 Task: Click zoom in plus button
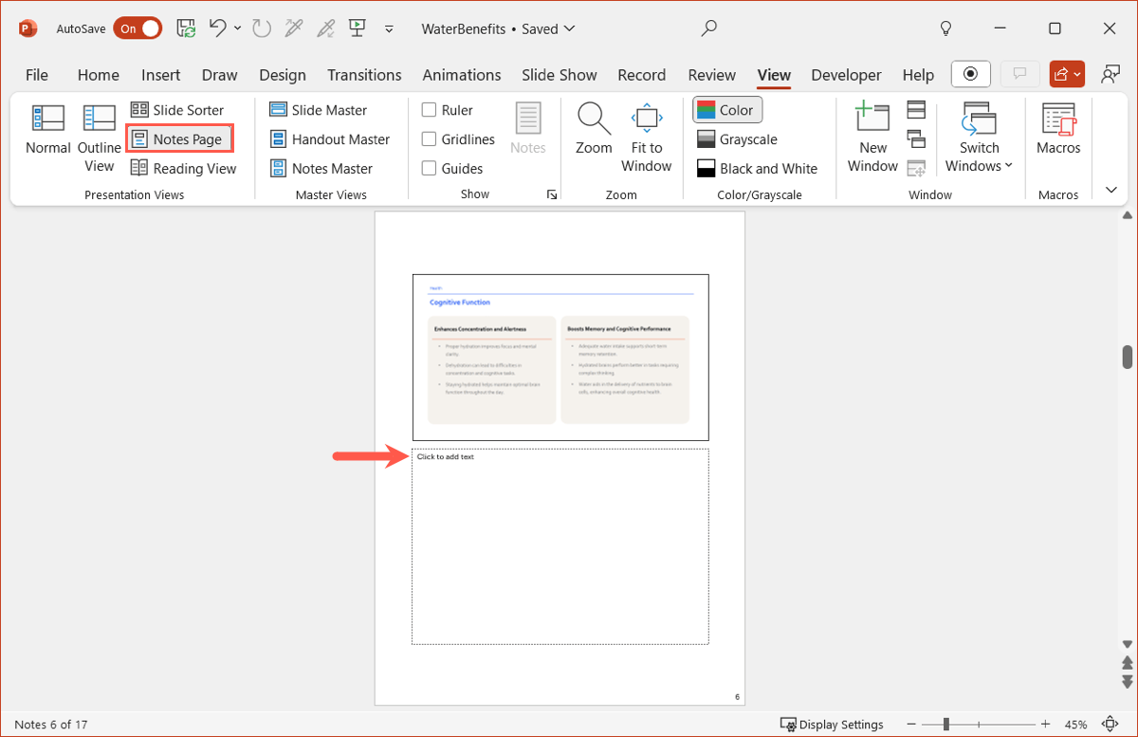[1045, 725]
